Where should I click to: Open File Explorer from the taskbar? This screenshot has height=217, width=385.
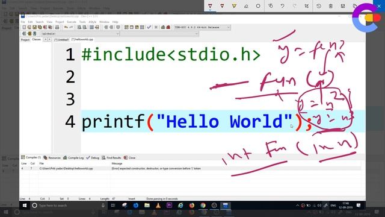[x=147, y=205]
